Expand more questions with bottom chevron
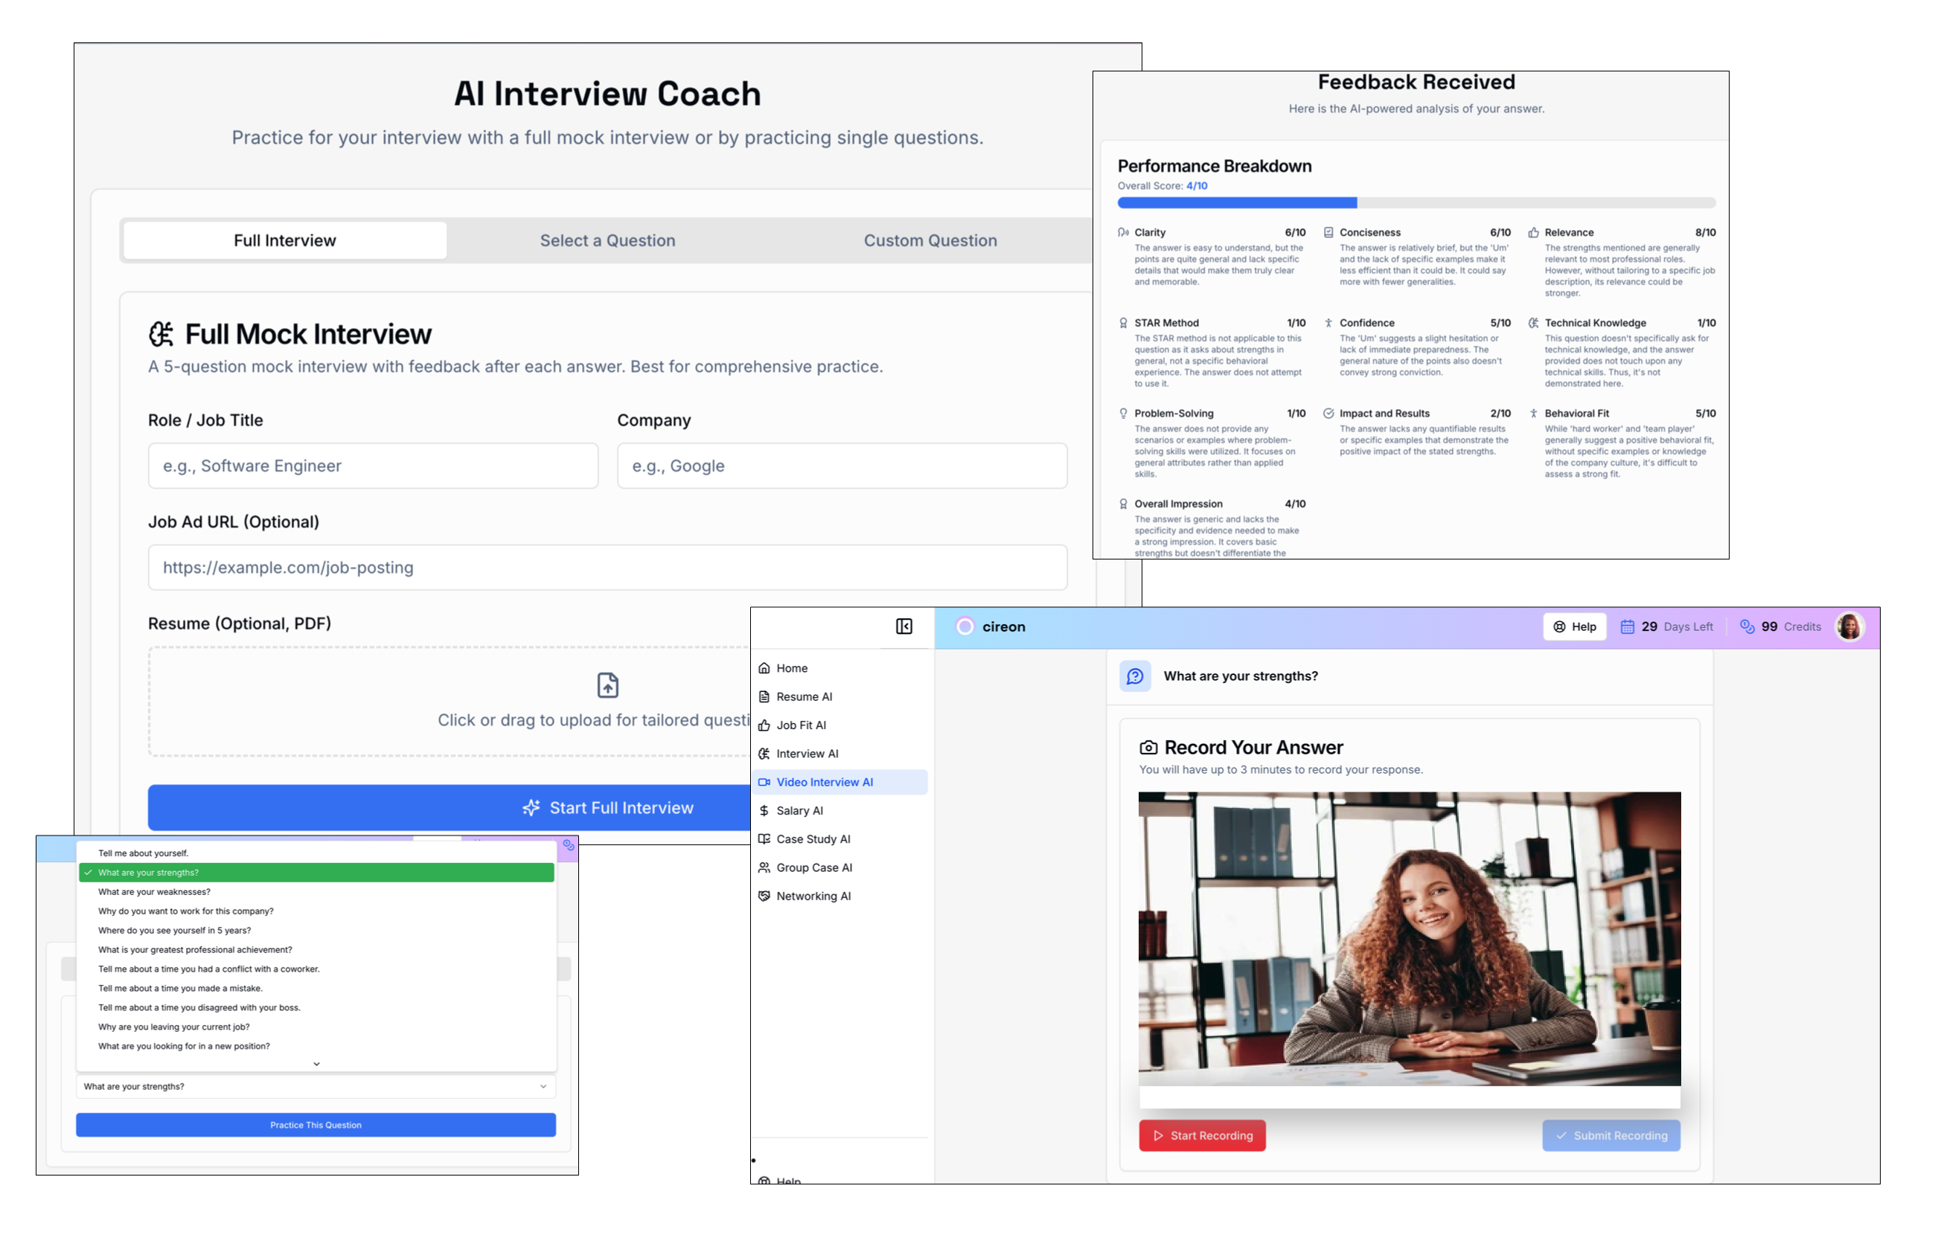Viewport: 1935px width, 1238px height. 316,1064
